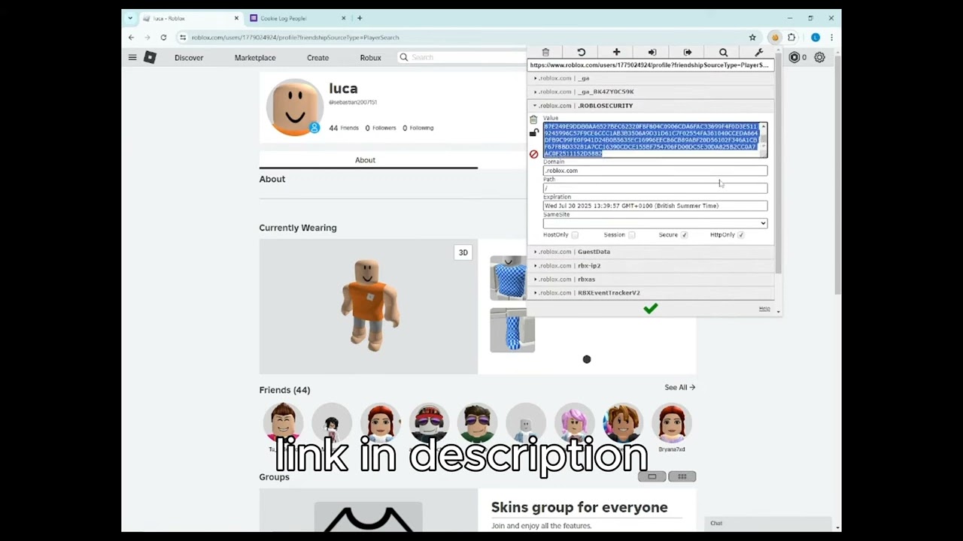Submit cookie changes with green checkmark
Screen dimensions: 963x541
[651, 308]
